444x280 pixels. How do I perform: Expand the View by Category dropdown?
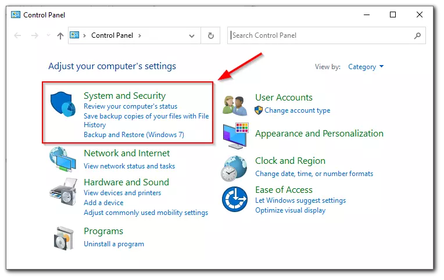pyautogui.click(x=366, y=67)
